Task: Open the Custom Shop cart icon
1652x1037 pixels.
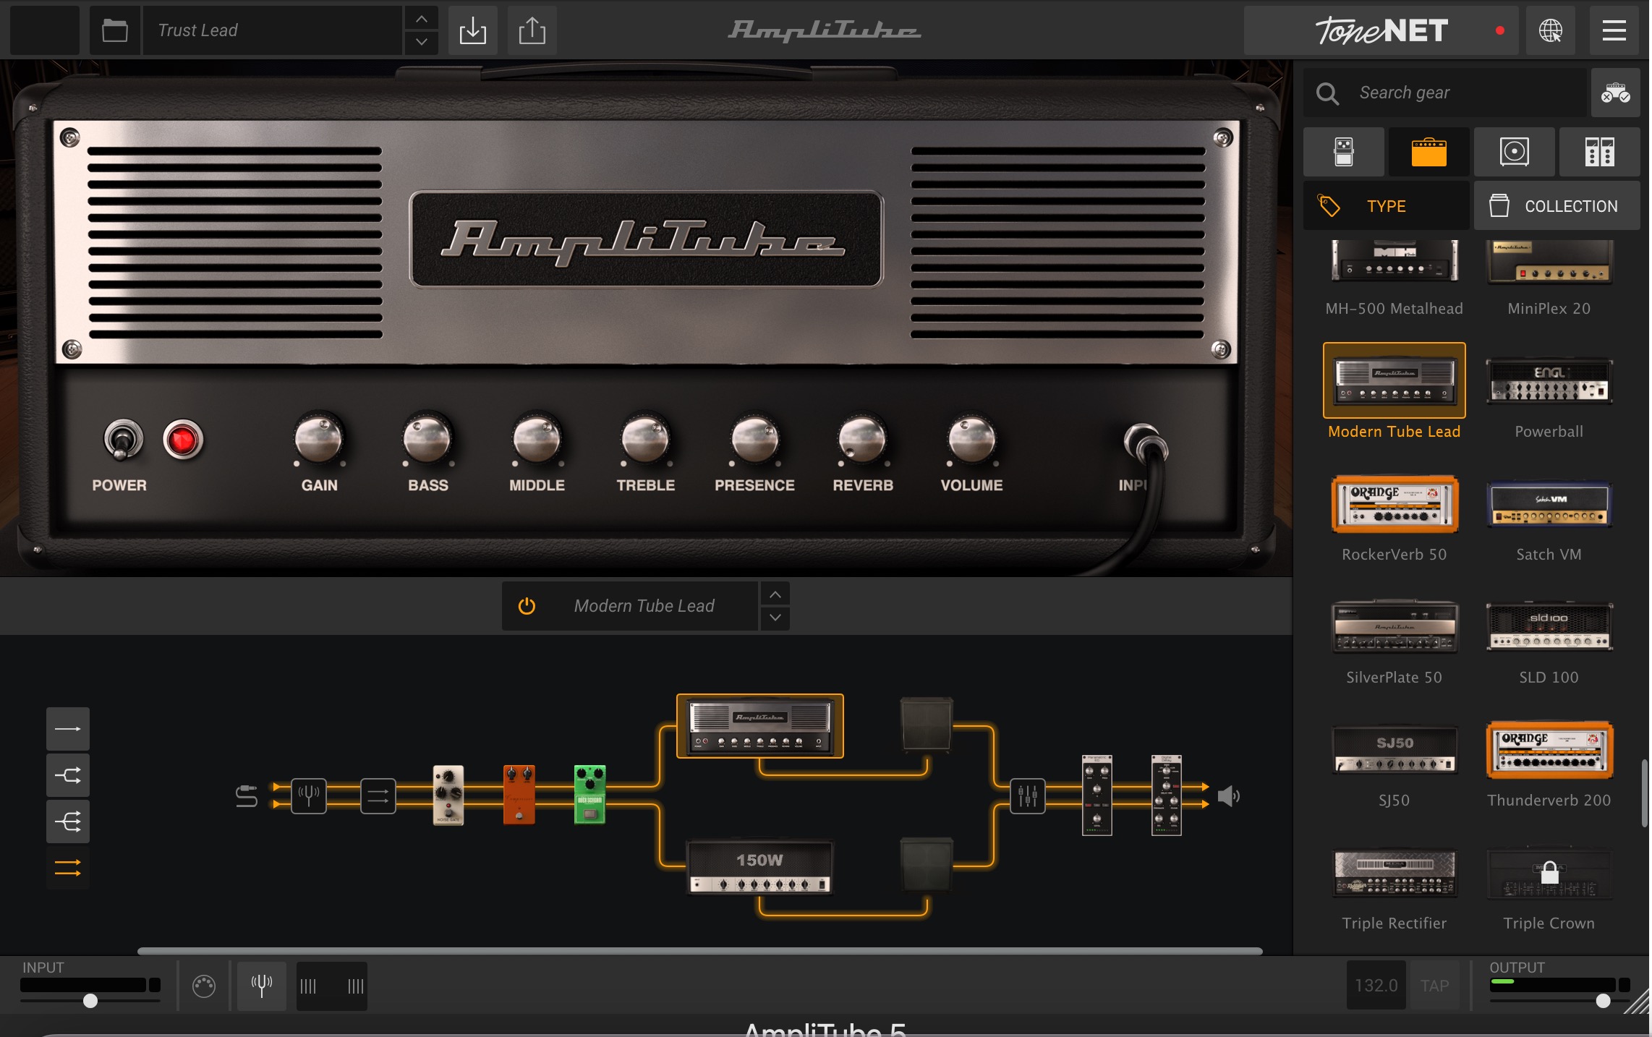Action: [1615, 93]
